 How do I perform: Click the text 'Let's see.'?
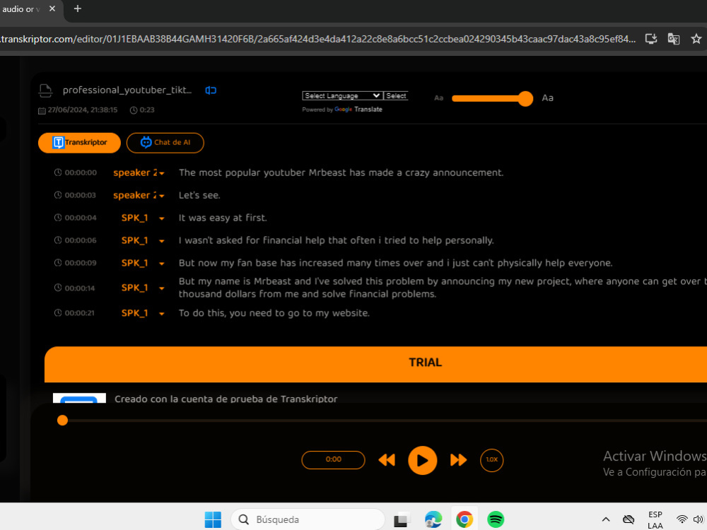click(199, 195)
